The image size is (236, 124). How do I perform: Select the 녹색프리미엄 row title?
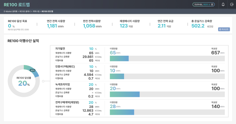[62, 84]
